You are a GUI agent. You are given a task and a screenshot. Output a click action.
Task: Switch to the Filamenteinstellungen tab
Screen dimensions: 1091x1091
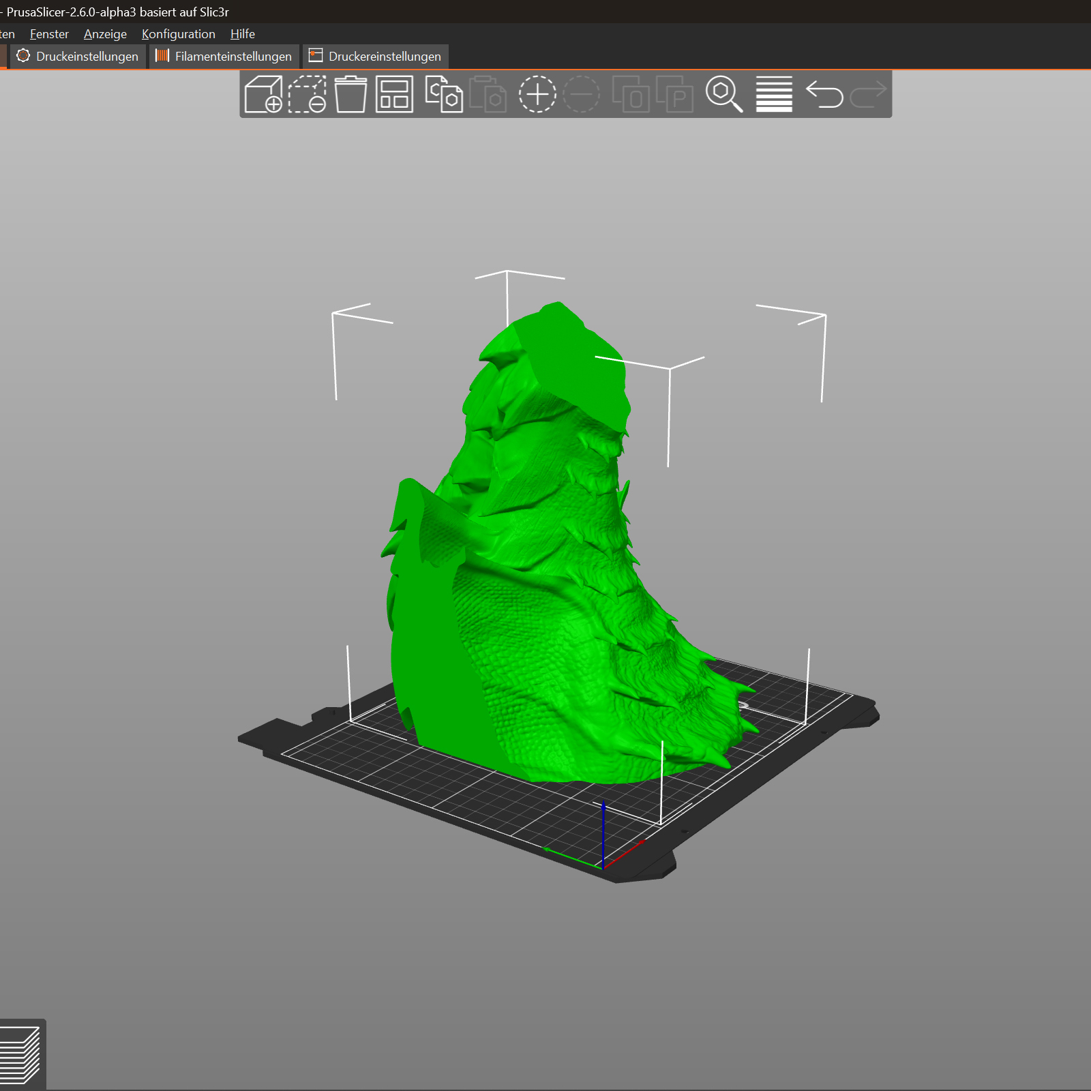[x=224, y=57]
